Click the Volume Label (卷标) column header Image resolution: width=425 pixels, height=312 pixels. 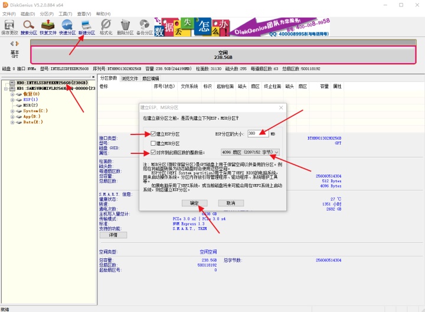point(104,86)
